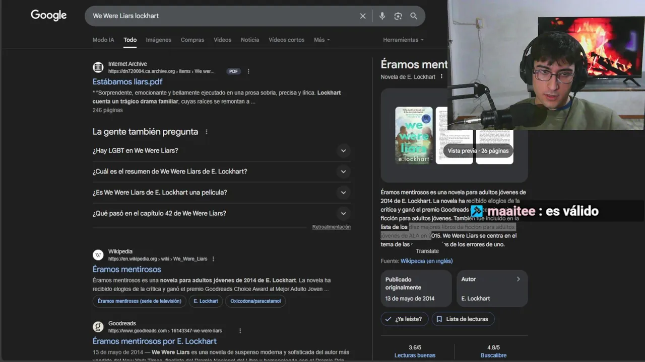
Task: Open more options beside 'La gente también pregunta'
Action: point(206,132)
